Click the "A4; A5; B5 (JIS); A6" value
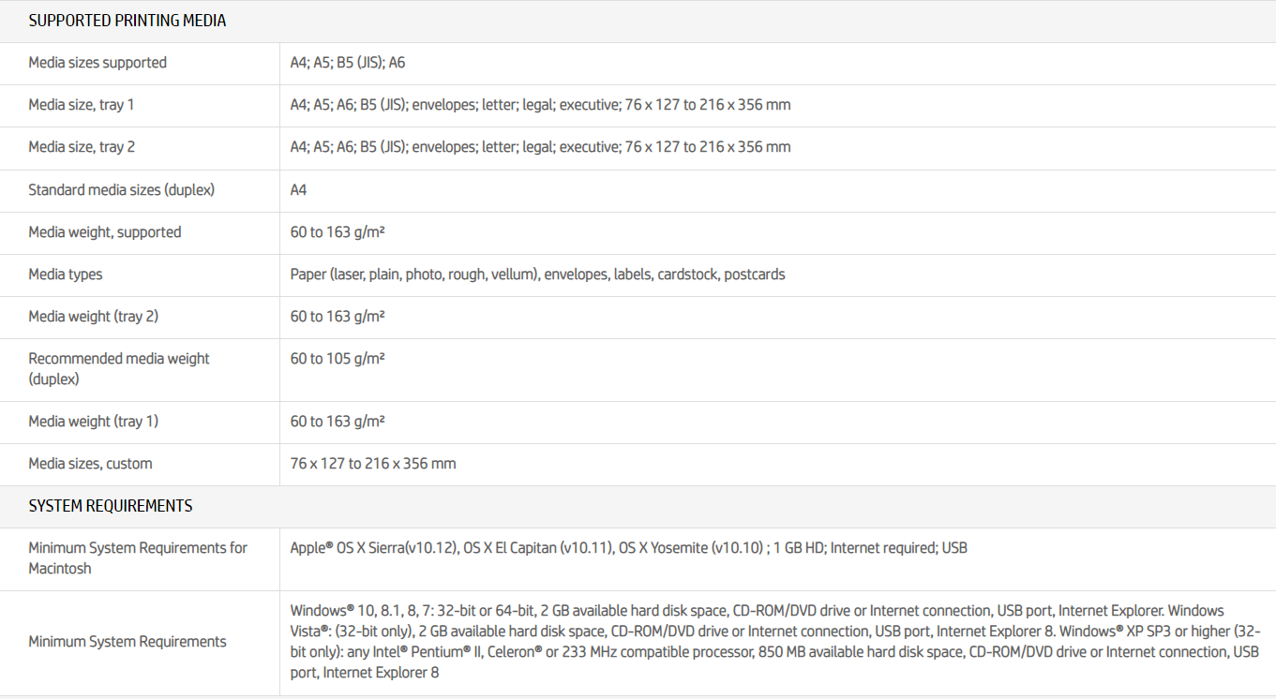 348,63
